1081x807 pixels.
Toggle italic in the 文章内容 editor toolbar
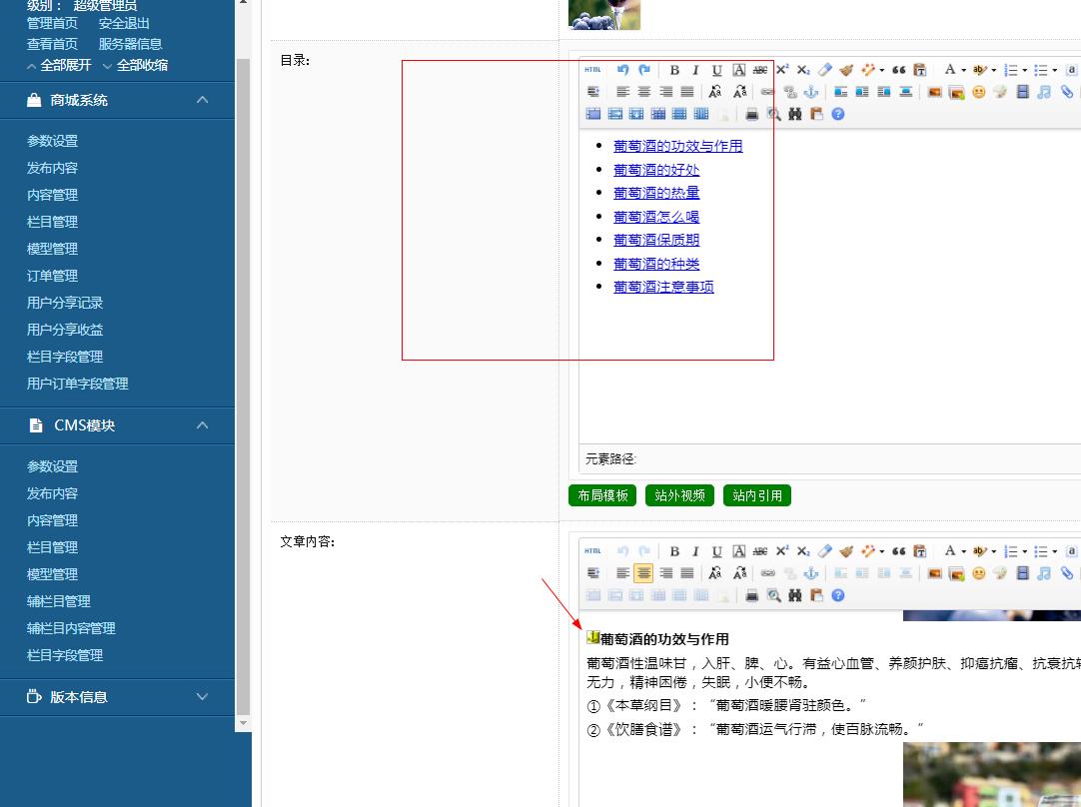(x=695, y=551)
